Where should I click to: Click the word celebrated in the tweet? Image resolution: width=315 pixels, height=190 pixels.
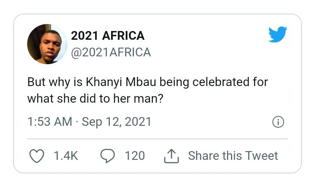(x=221, y=82)
